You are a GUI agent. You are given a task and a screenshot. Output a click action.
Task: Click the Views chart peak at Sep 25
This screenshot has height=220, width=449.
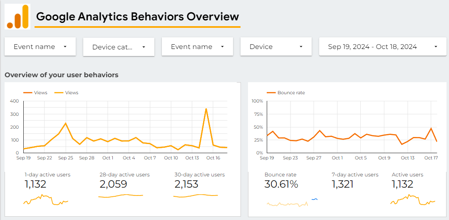[66, 123]
